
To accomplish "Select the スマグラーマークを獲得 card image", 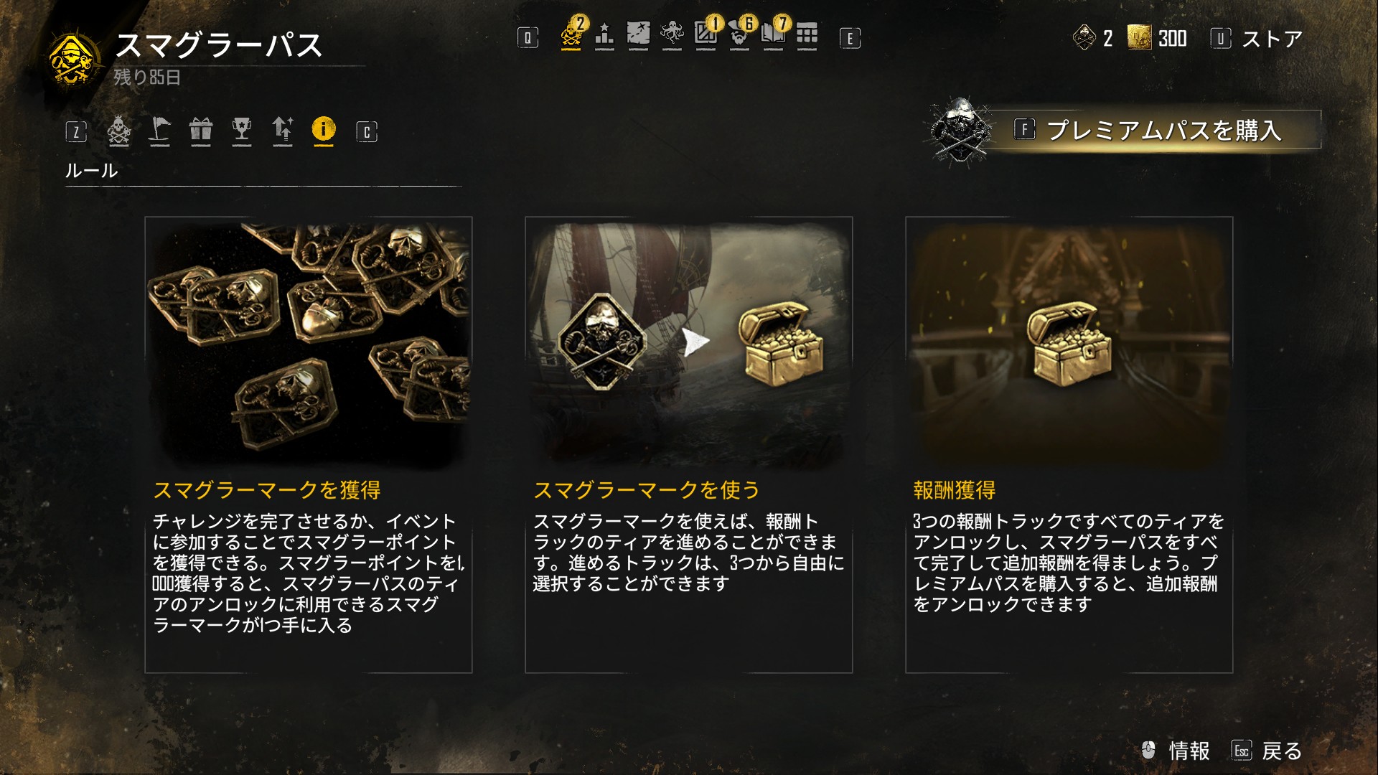I will tap(309, 344).
